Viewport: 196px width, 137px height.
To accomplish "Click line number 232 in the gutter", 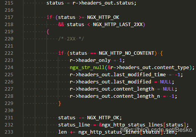I will pyautogui.click(x=9, y=125).
